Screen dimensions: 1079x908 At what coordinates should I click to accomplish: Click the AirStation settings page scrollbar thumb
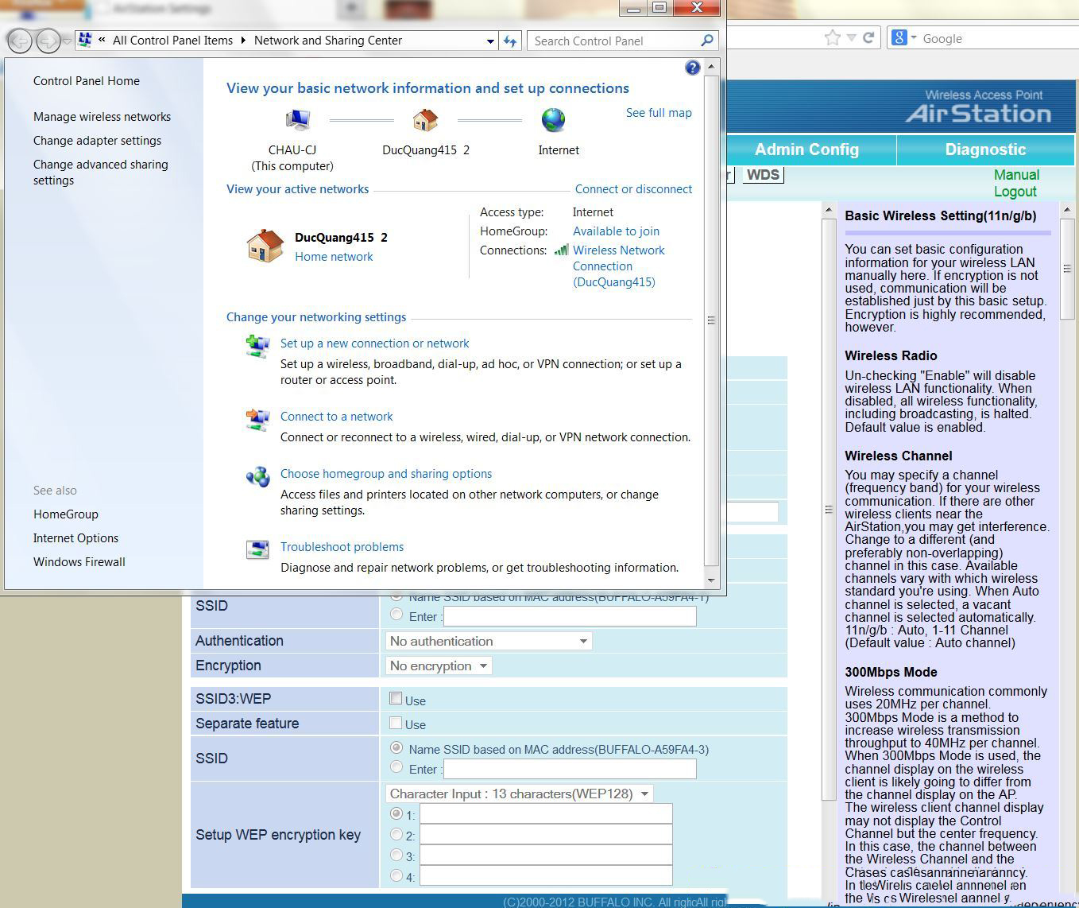pos(828,509)
